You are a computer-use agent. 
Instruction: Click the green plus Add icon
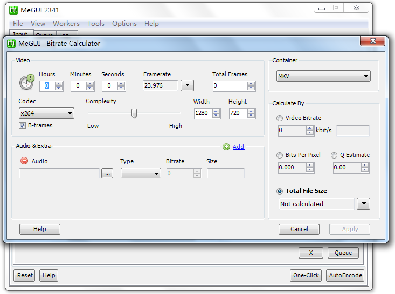[226, 147]
